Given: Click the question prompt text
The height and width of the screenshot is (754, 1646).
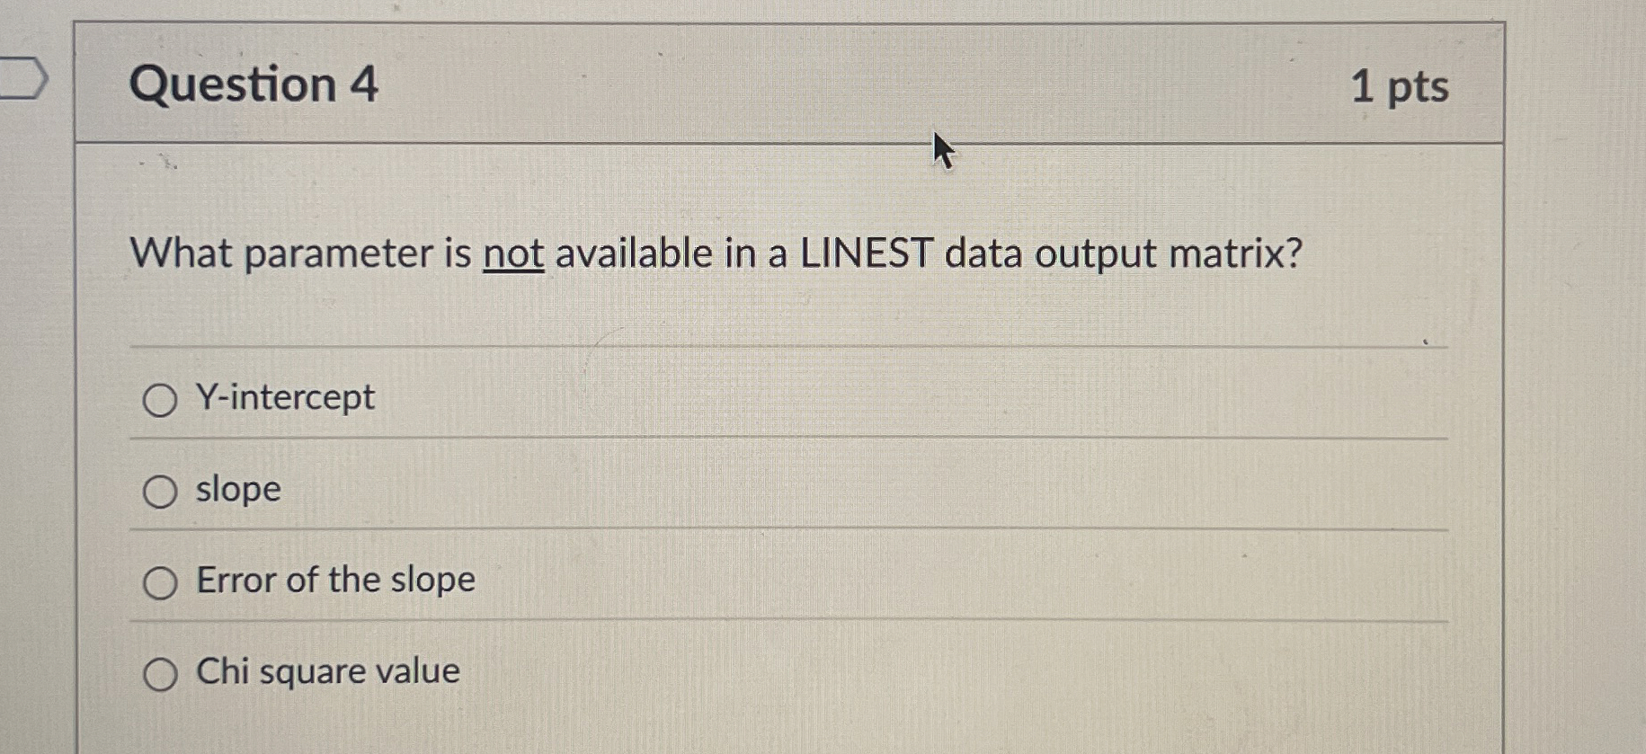Looking at the screenshot, I should click(715, 254).
